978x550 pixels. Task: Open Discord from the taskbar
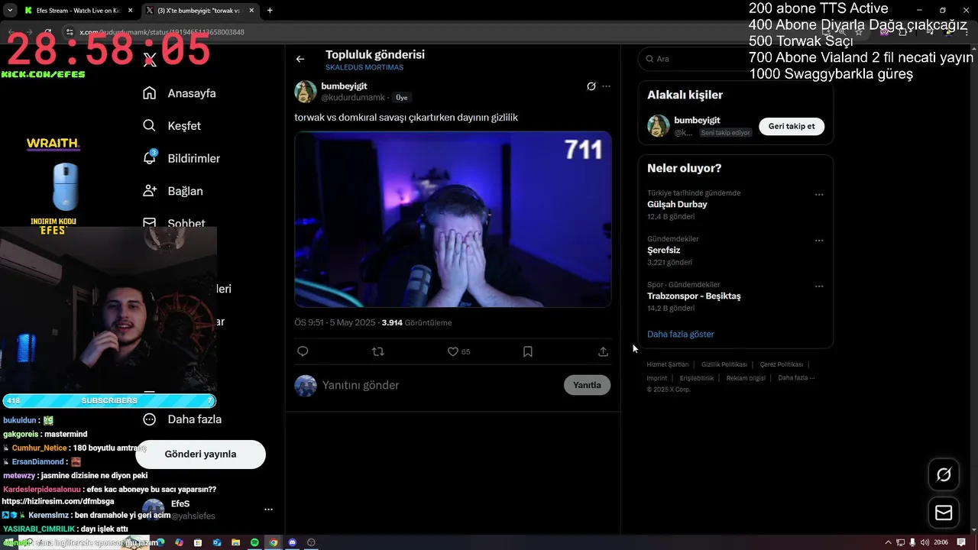[x=292, y=542]
